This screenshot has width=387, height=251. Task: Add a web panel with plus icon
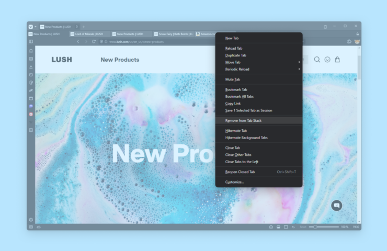[x=31, y=130]
